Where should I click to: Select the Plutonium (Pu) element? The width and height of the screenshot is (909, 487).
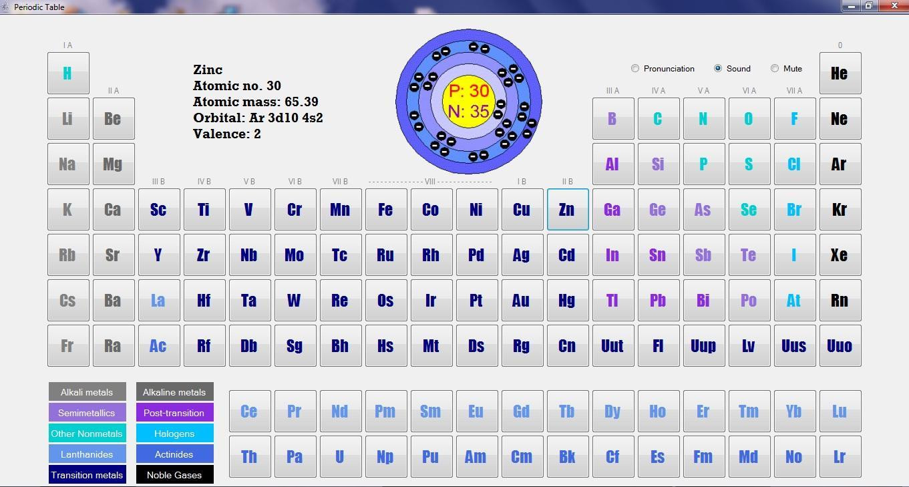431,457
